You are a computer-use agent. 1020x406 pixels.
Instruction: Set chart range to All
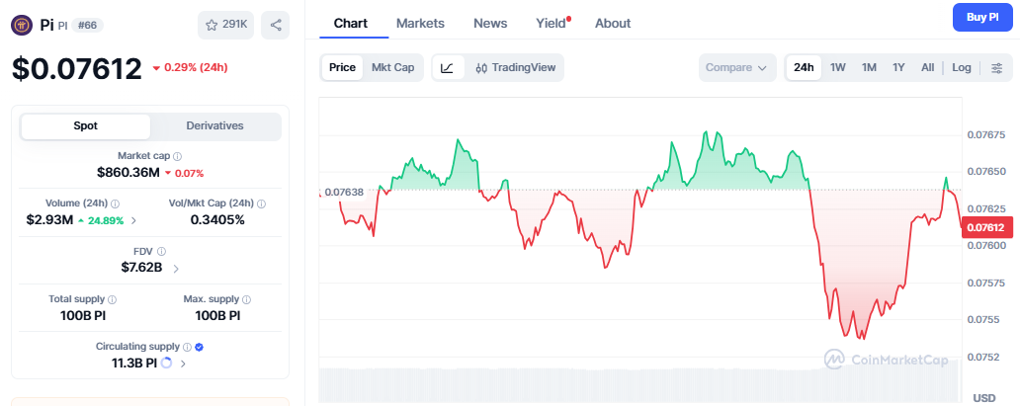928,67
